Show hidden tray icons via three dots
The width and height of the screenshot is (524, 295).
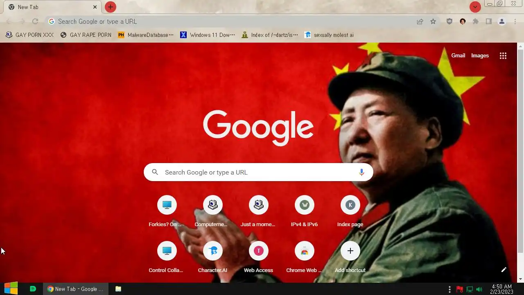click(450, 289)
